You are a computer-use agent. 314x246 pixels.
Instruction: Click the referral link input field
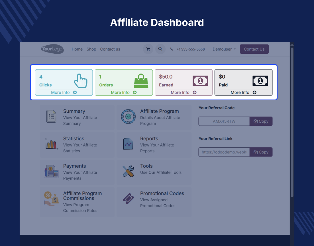tap(224, 152)
